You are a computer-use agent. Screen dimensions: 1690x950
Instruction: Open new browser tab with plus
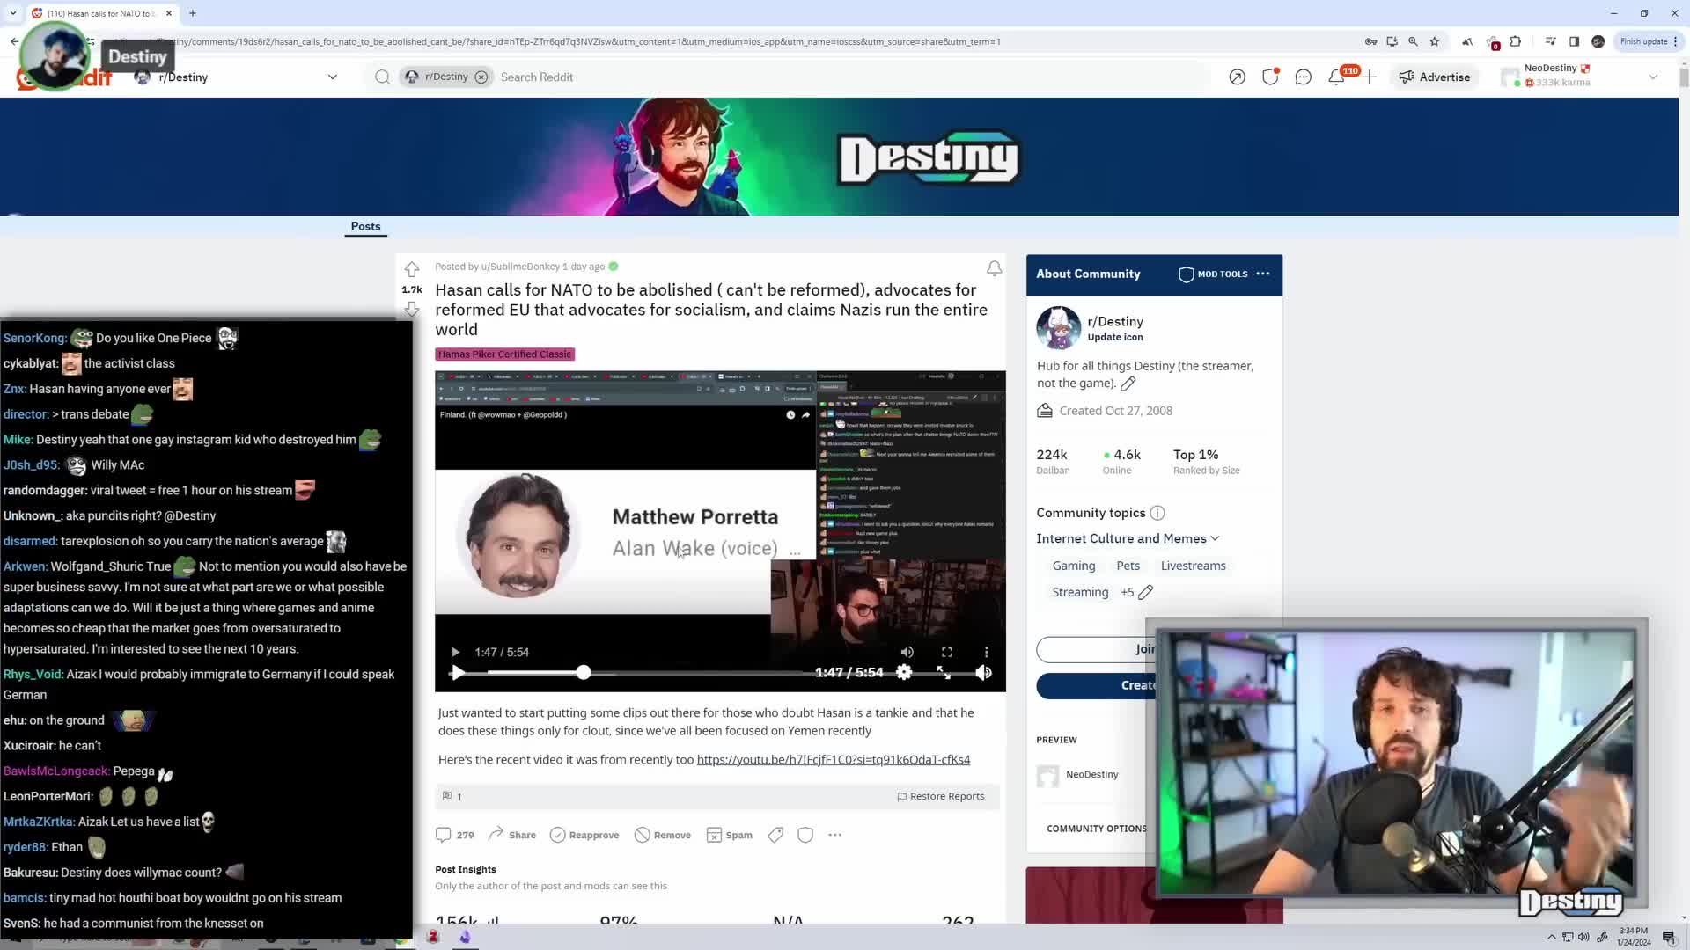(x=192, y=13)
